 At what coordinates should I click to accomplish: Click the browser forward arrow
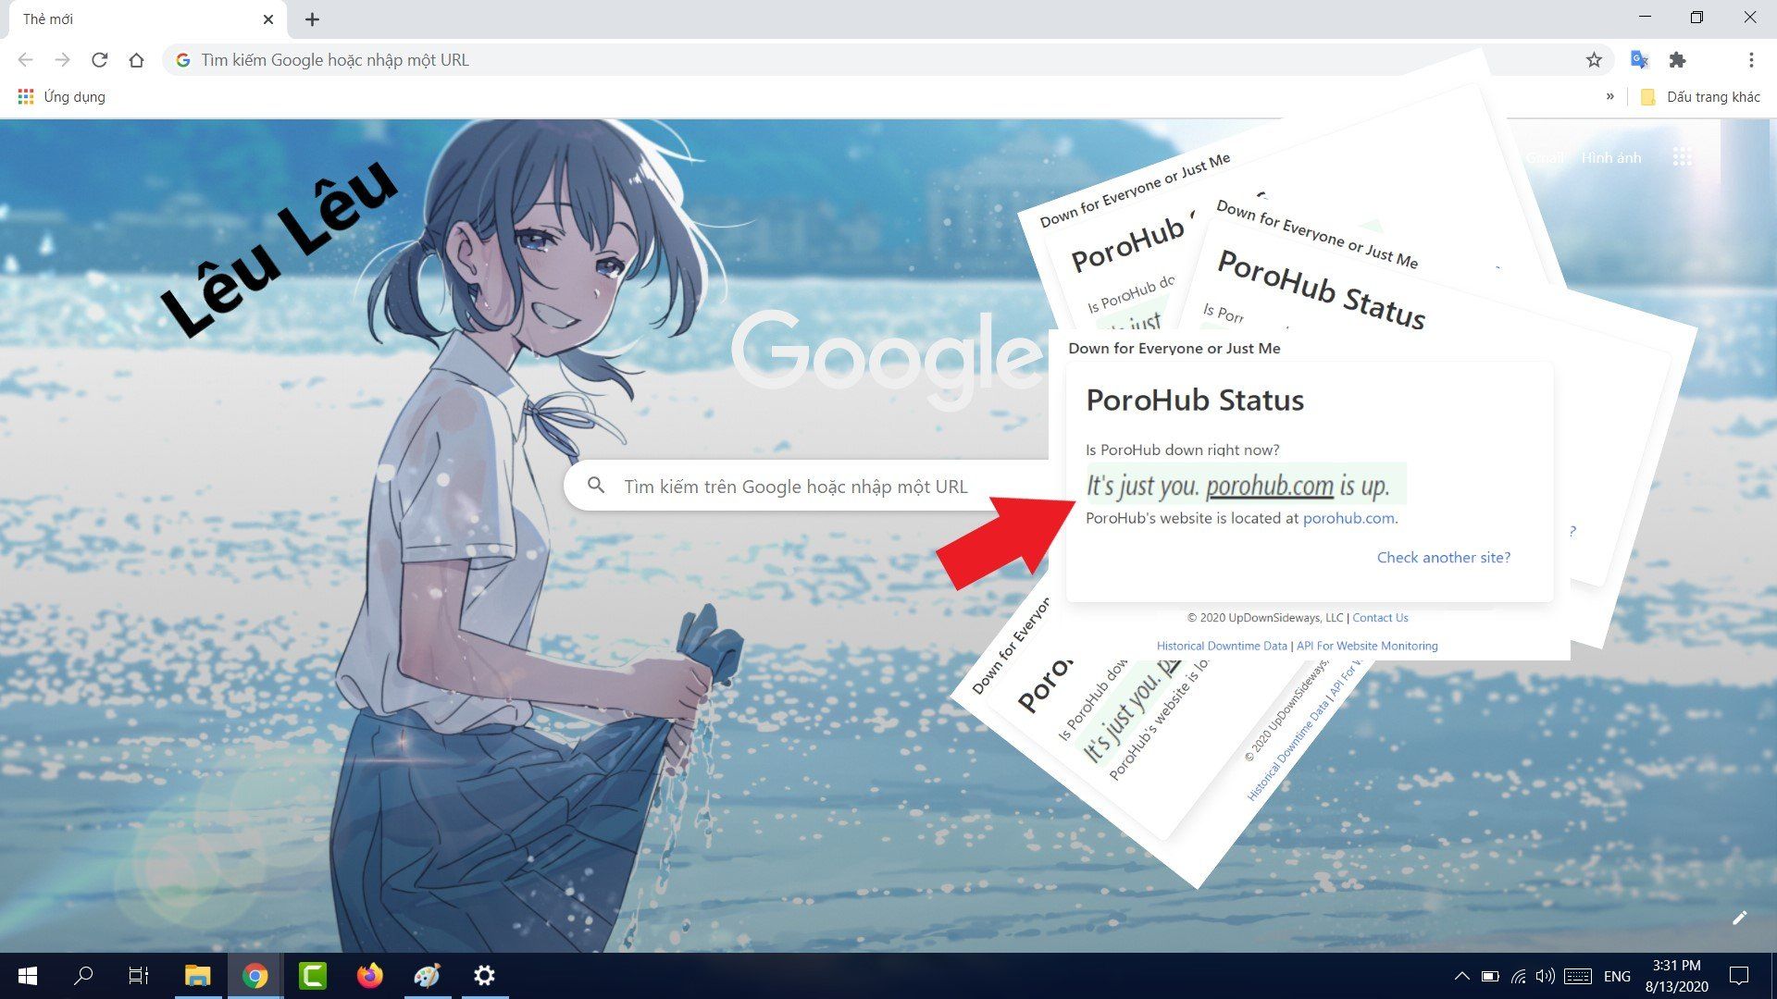pos(62,60)
